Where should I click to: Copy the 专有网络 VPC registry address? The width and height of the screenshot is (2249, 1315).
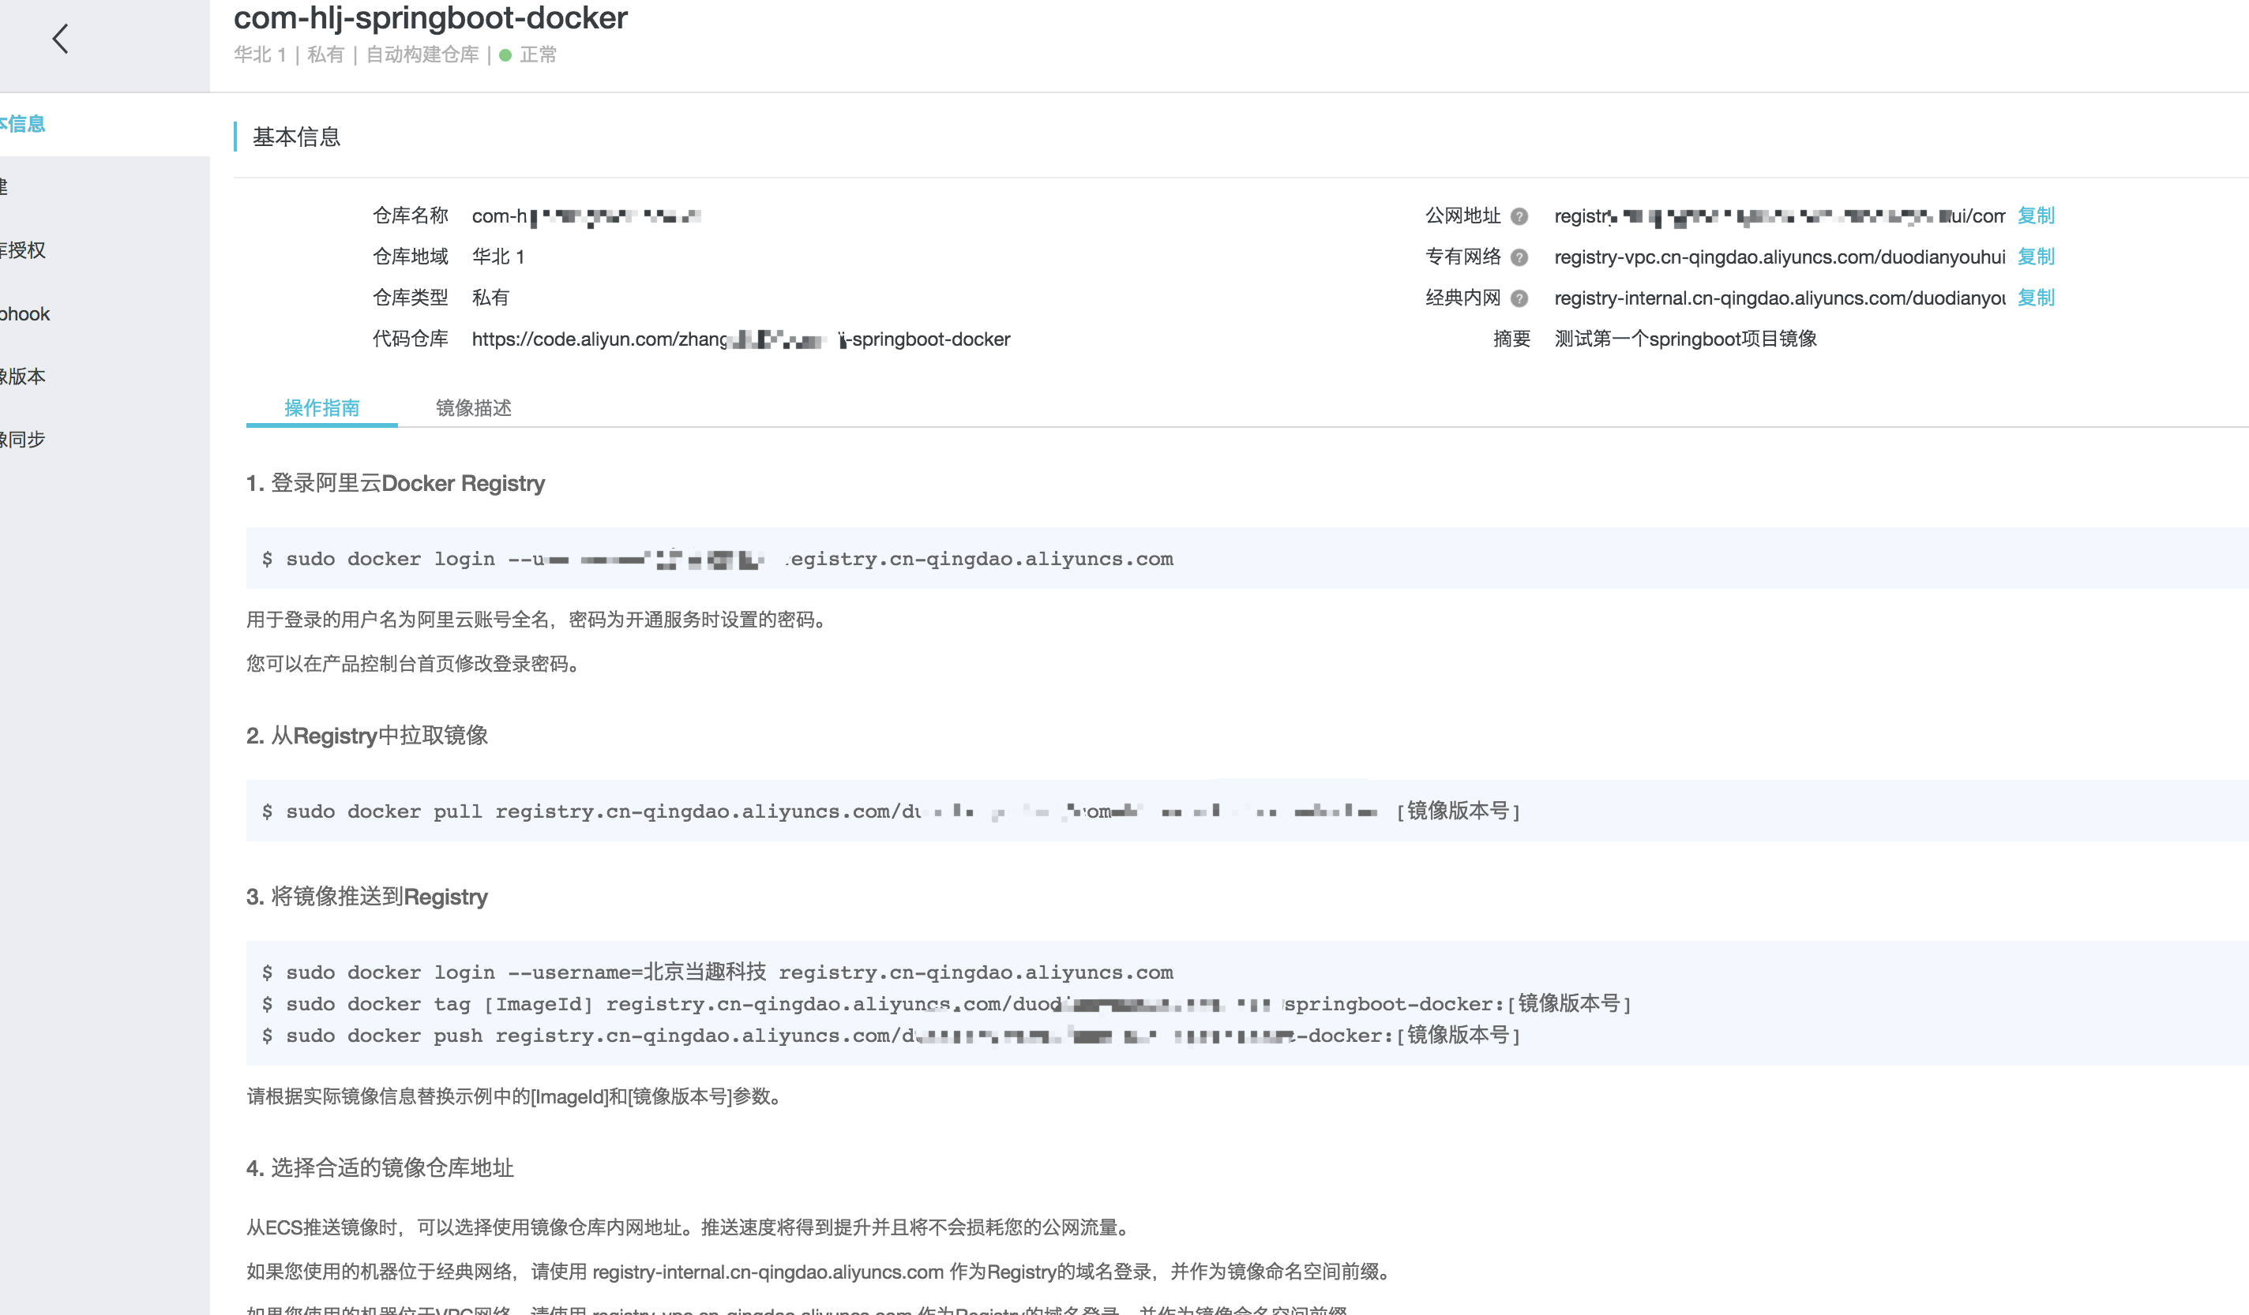click(x=2035, y=257)
